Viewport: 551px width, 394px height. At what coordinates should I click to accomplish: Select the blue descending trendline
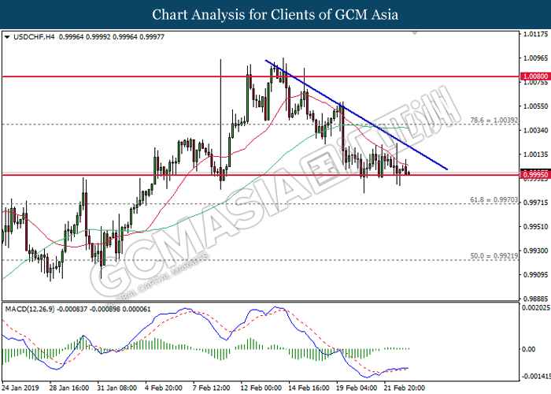pos(357,115)
